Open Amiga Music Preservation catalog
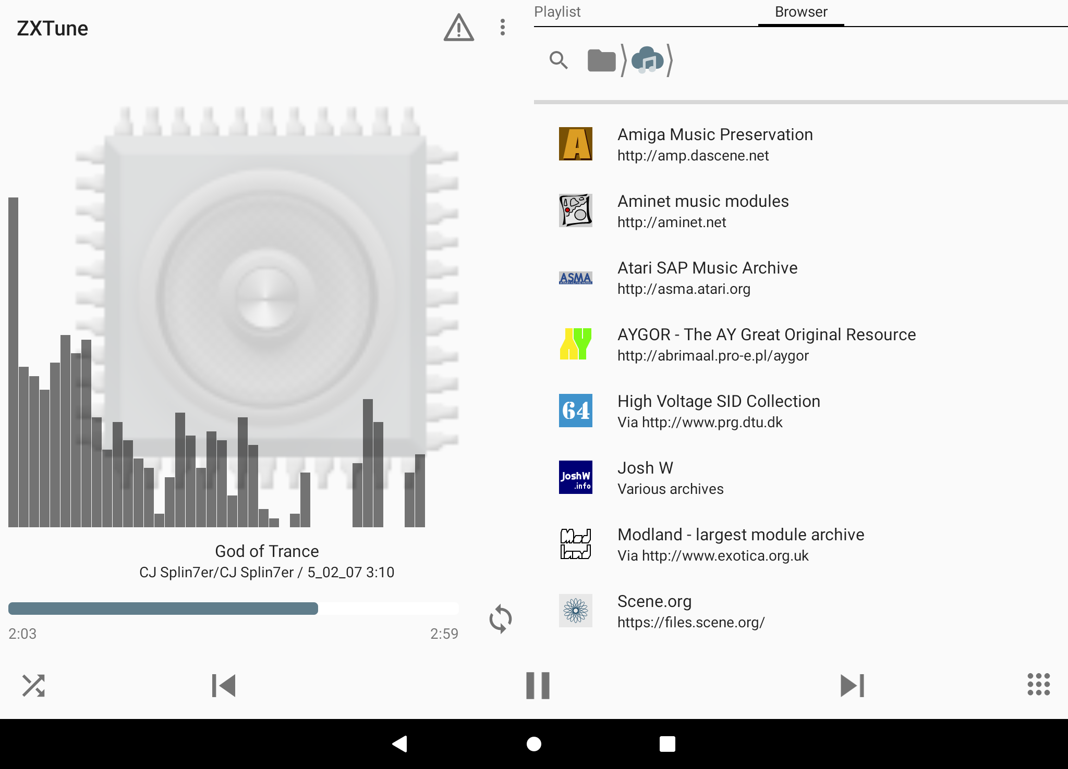The height and width of the screenshot is (769, 1068). click(x=801, y=144)
